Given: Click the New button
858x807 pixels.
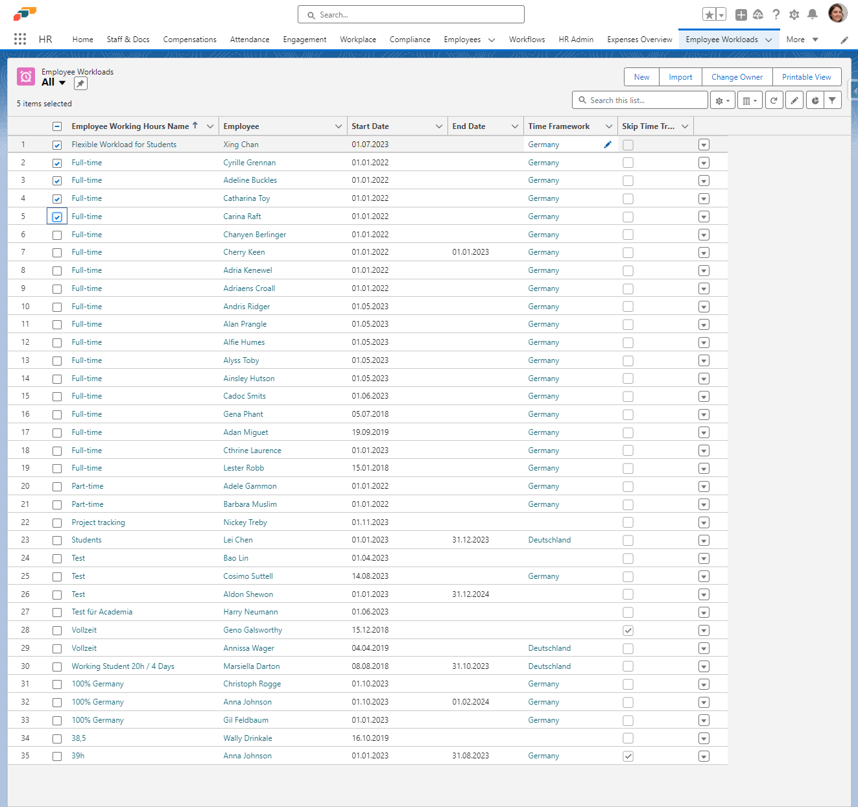Looking at the screenshot, I should [x=641, y=76].
